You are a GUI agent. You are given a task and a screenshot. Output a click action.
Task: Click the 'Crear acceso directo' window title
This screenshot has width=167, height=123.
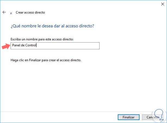[x=30, y=12]
